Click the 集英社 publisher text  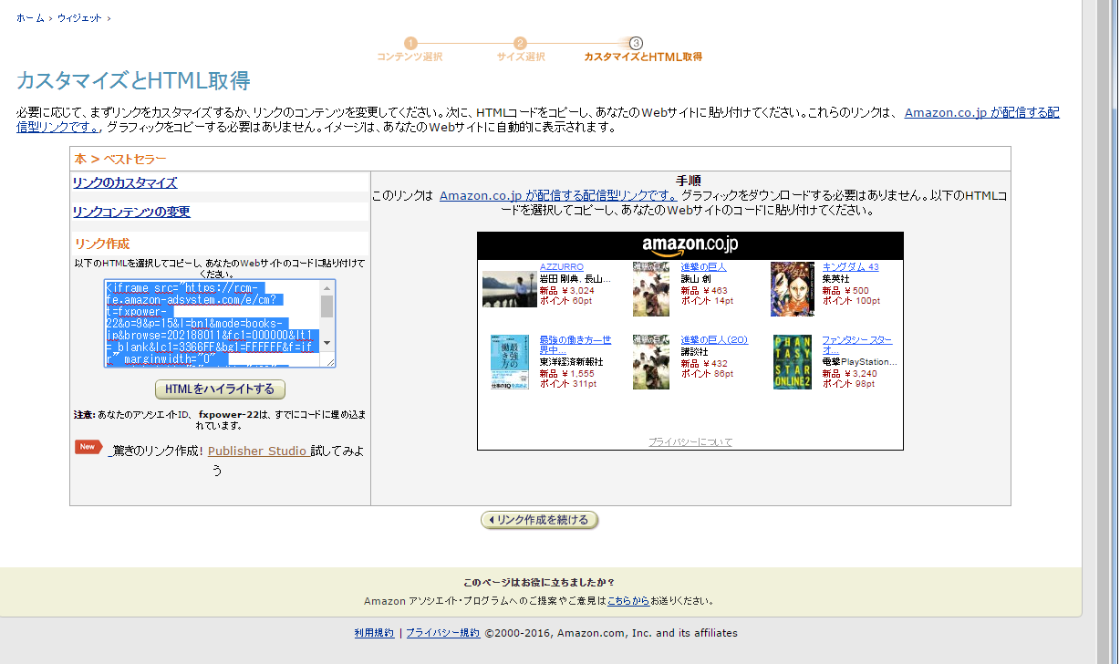(x=836, y=279)
